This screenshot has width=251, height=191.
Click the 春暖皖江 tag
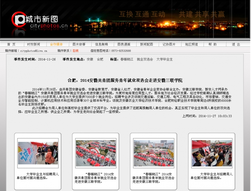[x=127, y=59]
